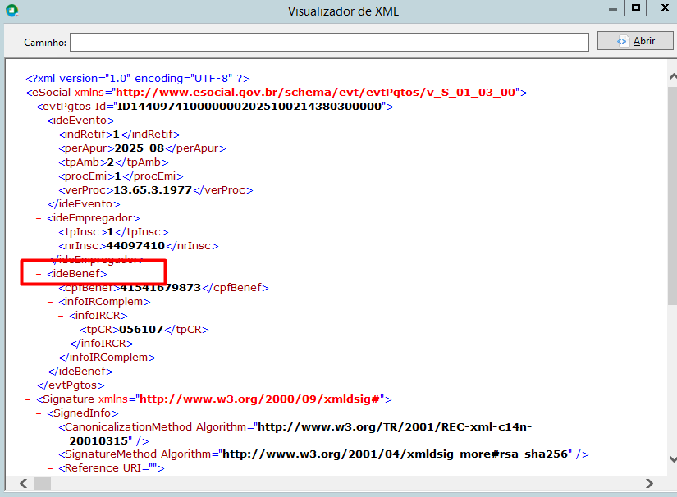Click the closing infoIRComplem tag
Screen dimensions: 677x497
(107, 358)
